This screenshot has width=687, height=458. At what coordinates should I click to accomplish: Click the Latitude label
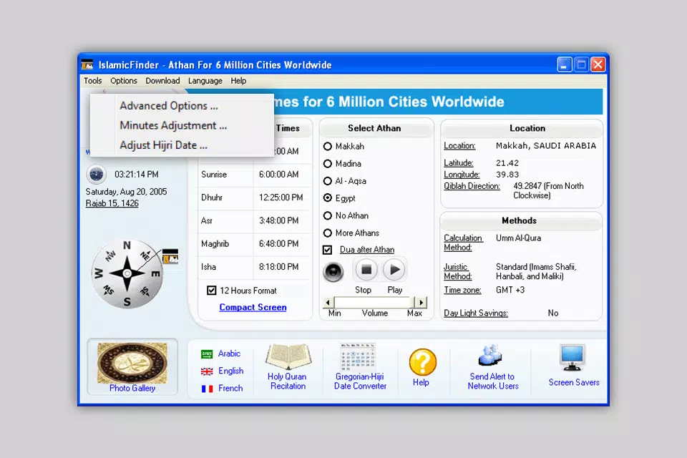coord(458,163)
